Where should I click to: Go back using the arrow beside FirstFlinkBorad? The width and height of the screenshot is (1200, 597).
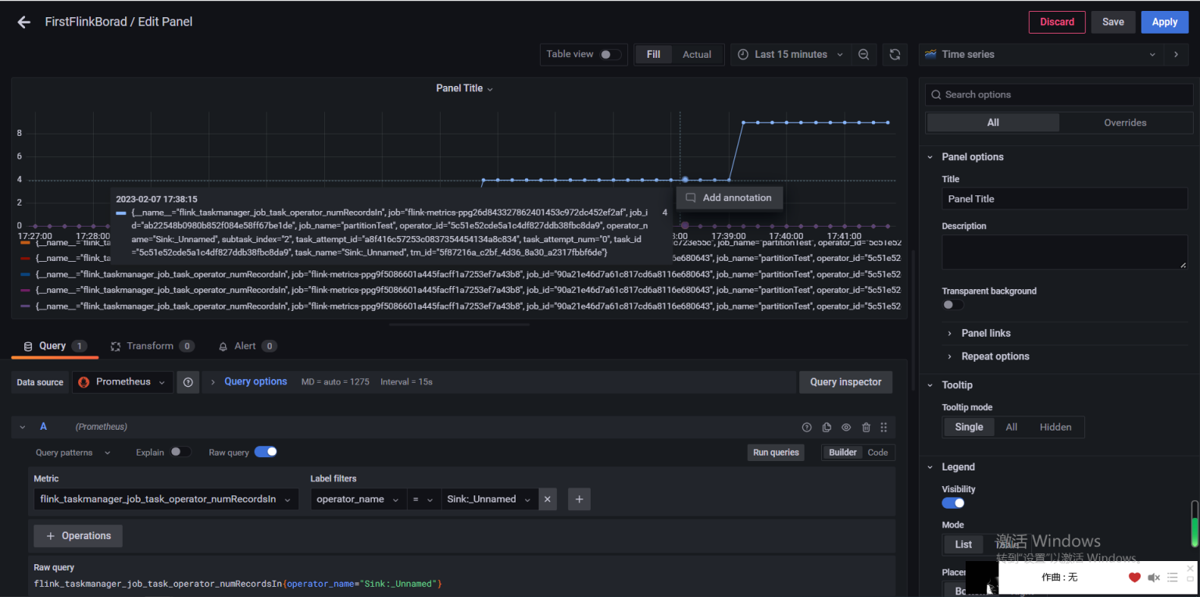coord(24,22)
